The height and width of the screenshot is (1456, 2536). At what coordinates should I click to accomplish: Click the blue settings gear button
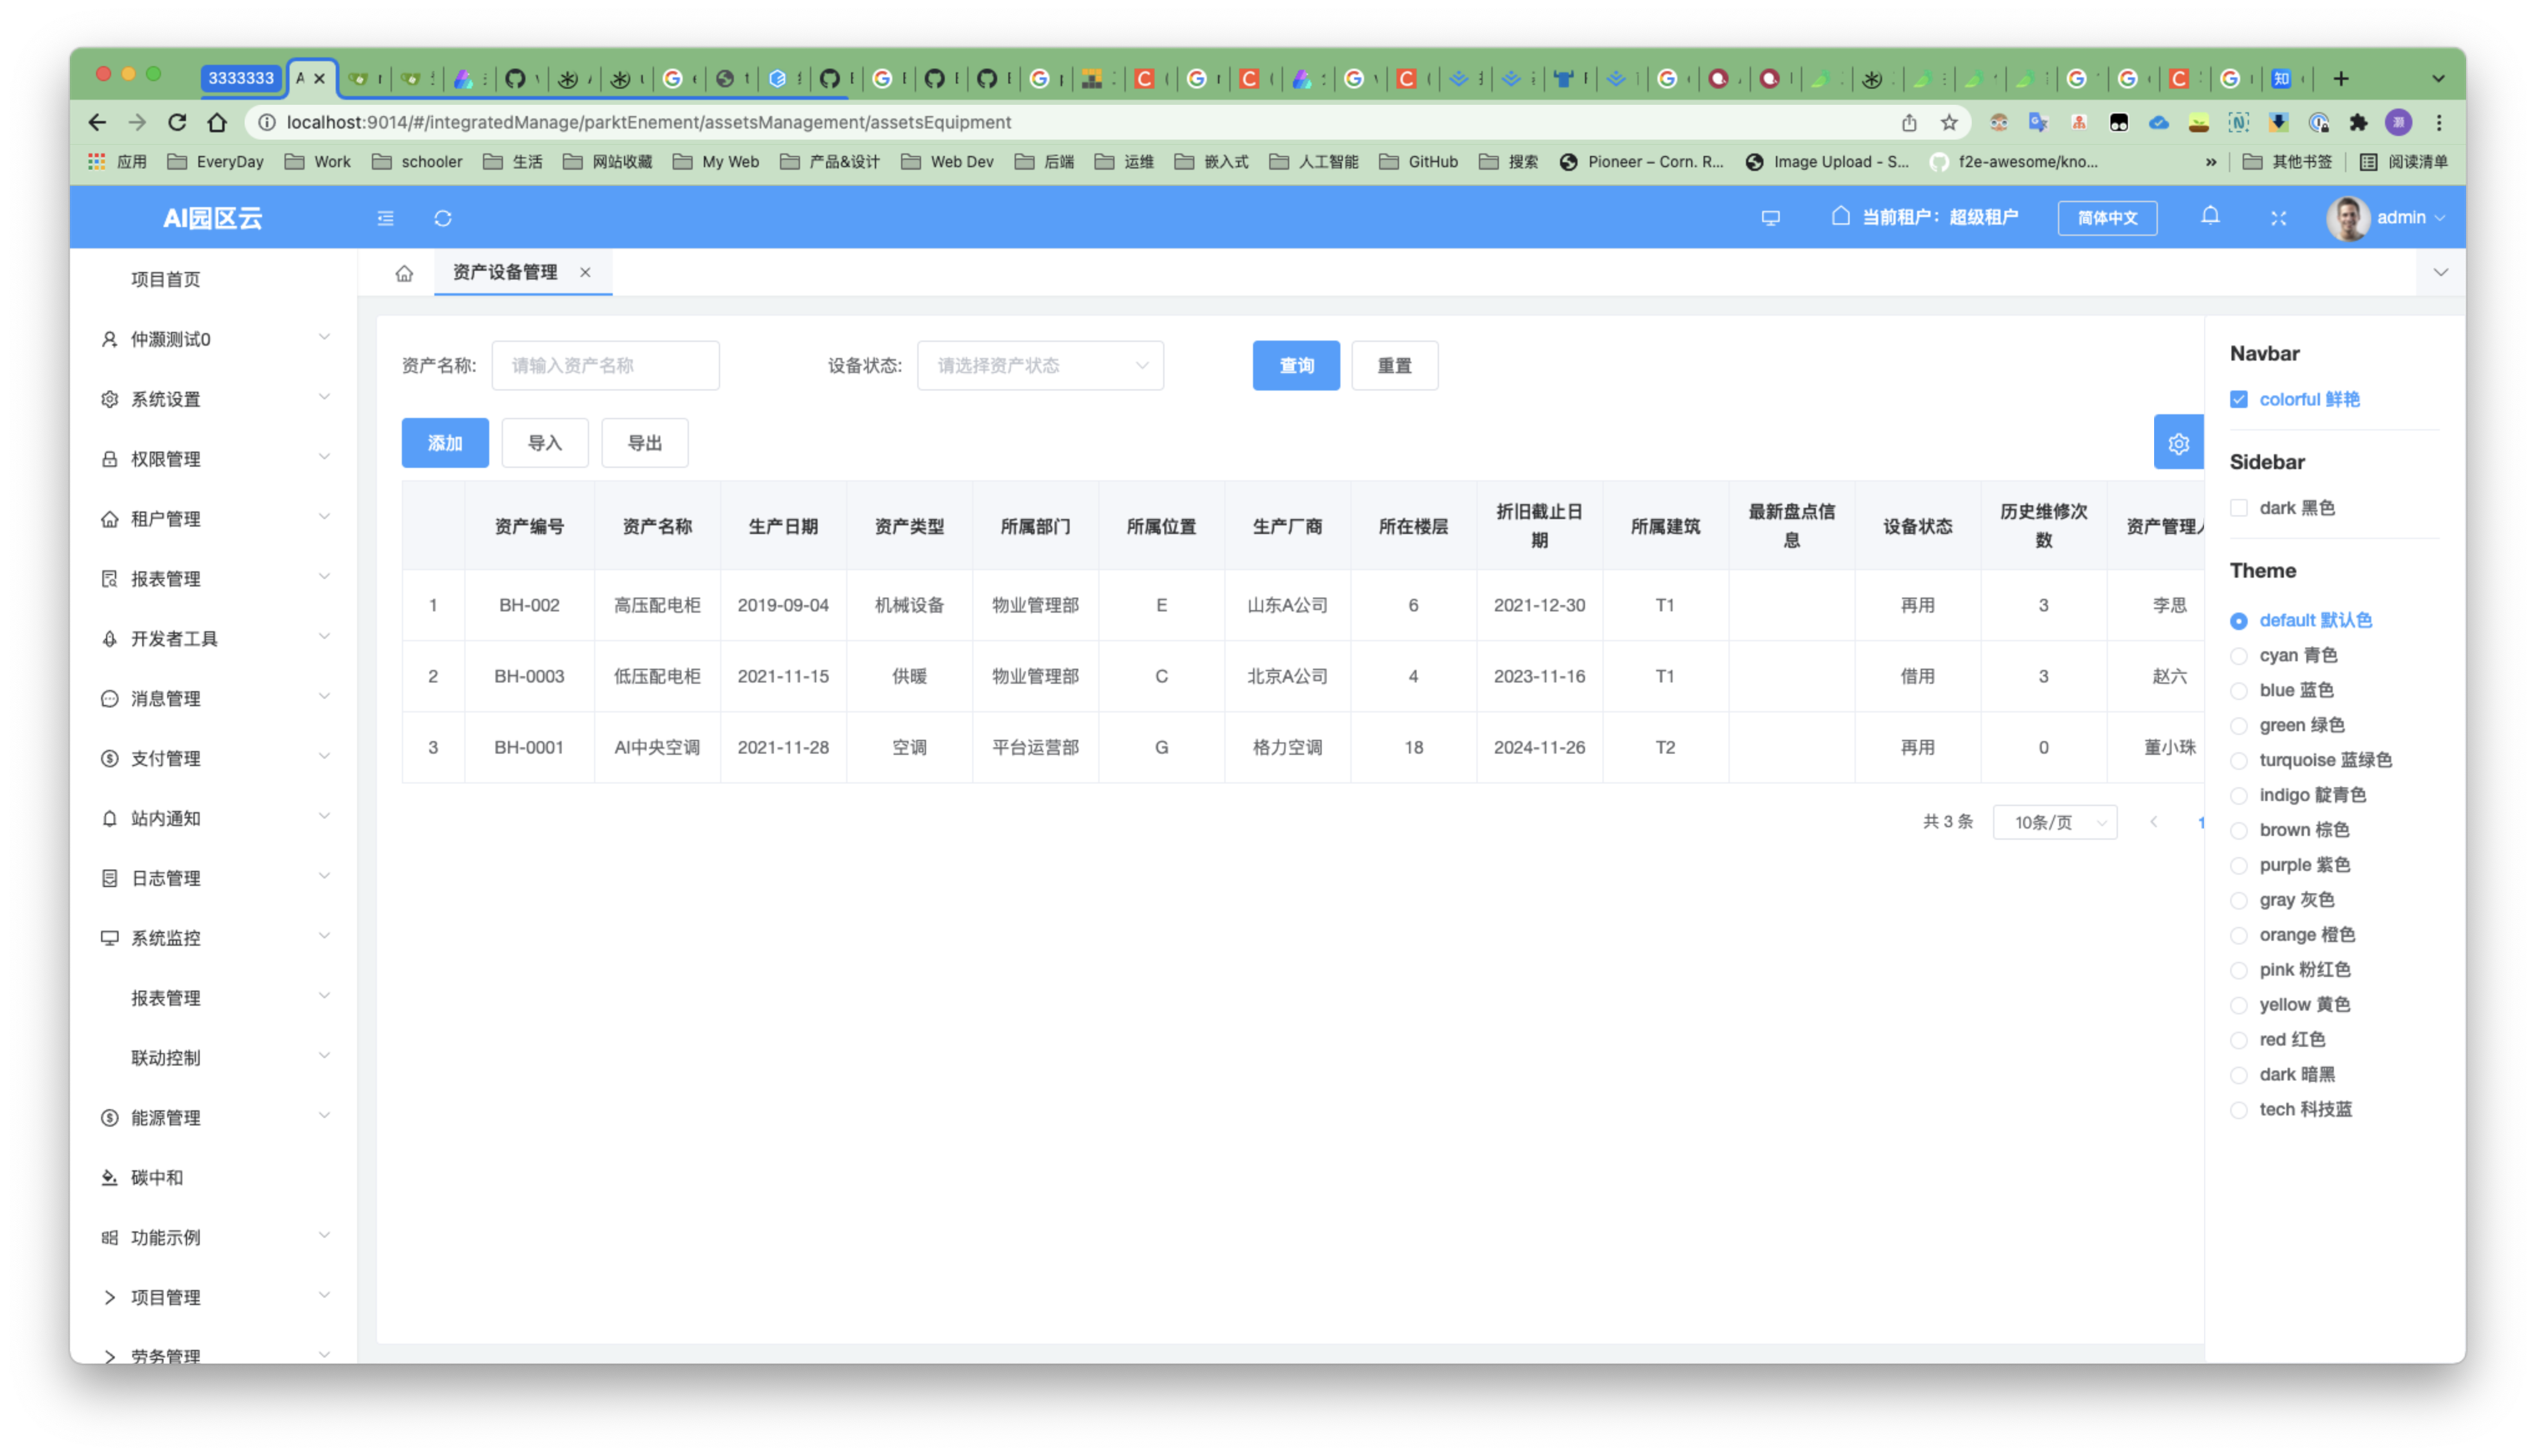point(2178,443)
